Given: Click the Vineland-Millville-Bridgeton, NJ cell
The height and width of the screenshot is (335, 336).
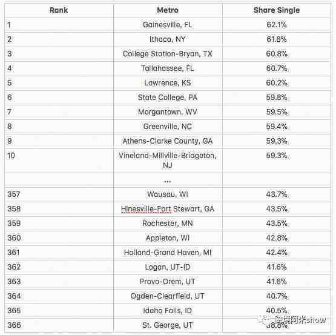Looking at the screenshot, I should coord(168,161).
